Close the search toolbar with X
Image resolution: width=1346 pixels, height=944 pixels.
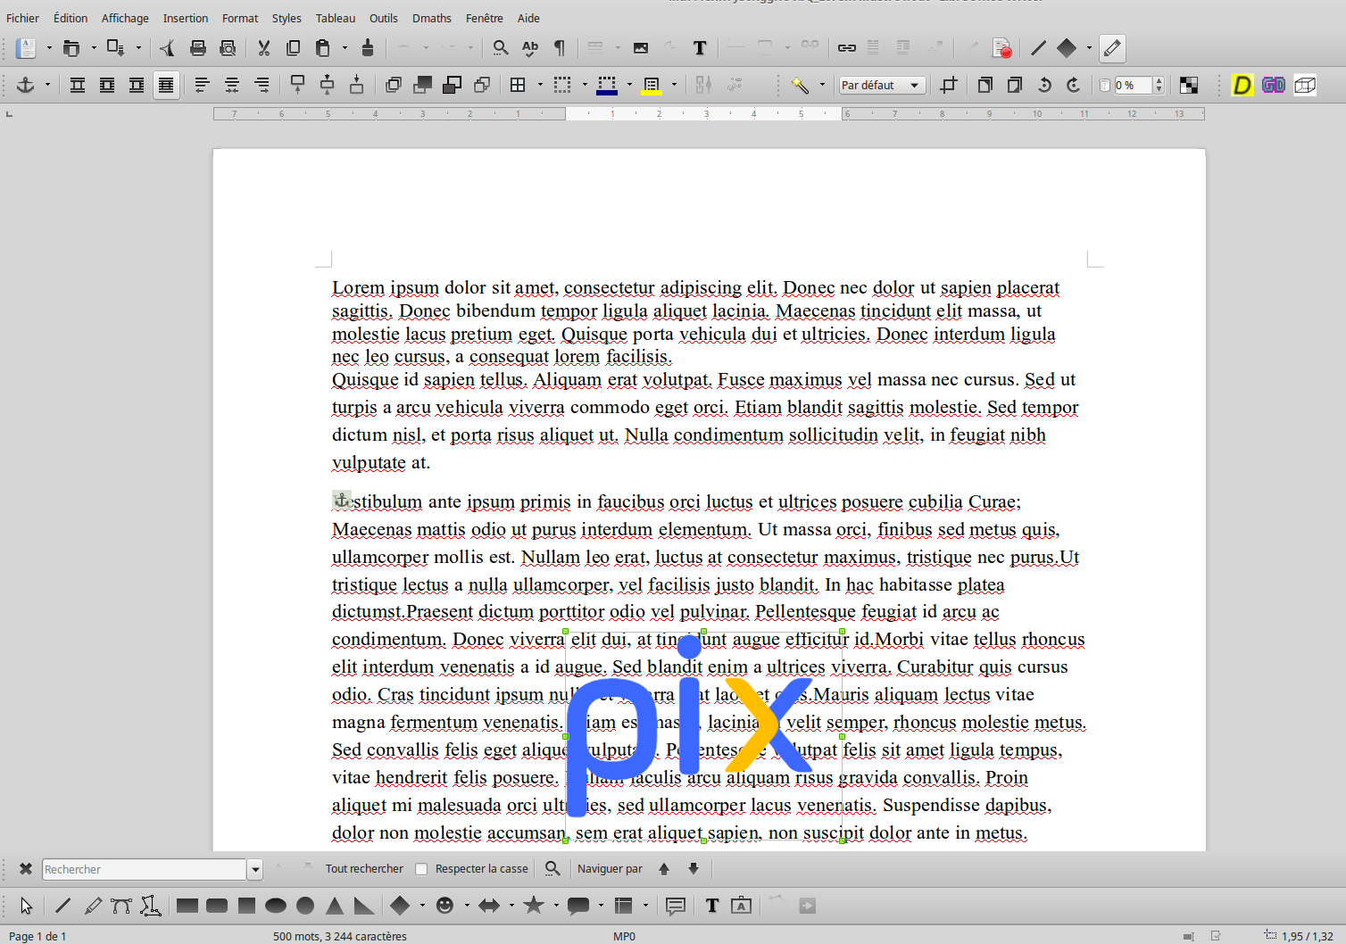26,869
